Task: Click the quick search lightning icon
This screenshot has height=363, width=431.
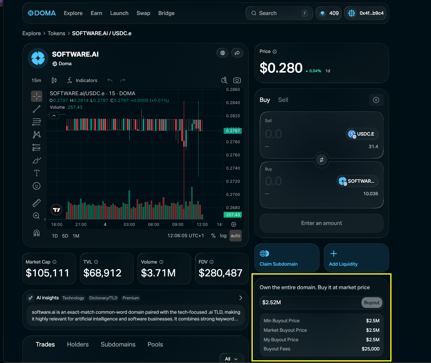Action: click(224, 80)
